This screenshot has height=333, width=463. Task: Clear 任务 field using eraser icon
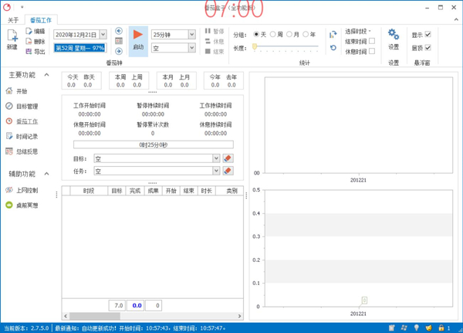pyautogui.click(x=228, y=171)
